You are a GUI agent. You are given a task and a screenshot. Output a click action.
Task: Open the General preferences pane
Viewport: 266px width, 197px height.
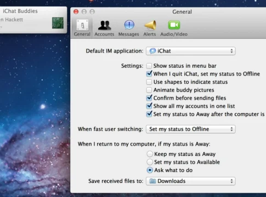82,28
